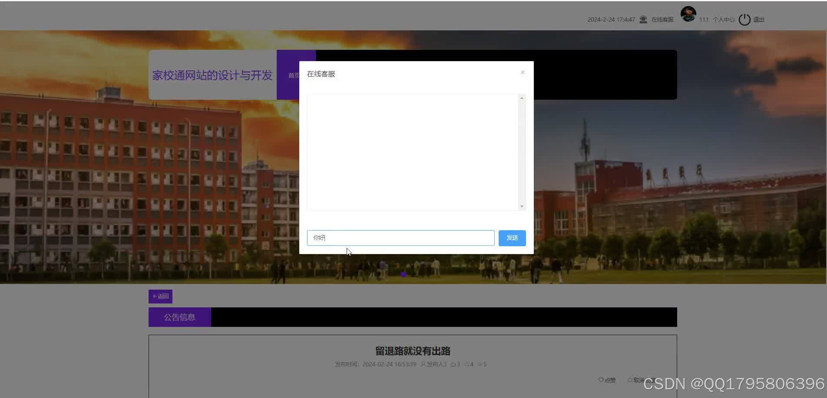Toggle the thumbs-up count 3 indicator
This screenshot has width=827, height=398.
(x=456, y=364)
